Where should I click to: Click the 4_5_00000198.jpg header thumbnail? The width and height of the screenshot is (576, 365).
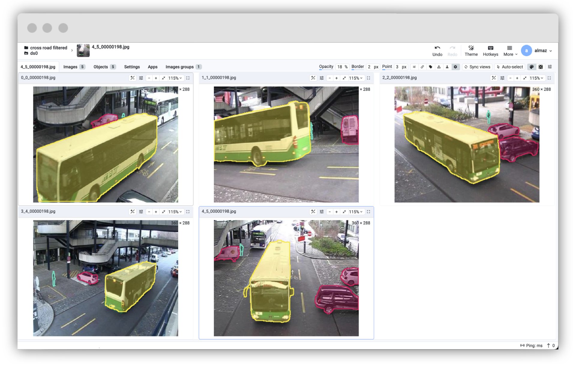(x=83, y=50)
